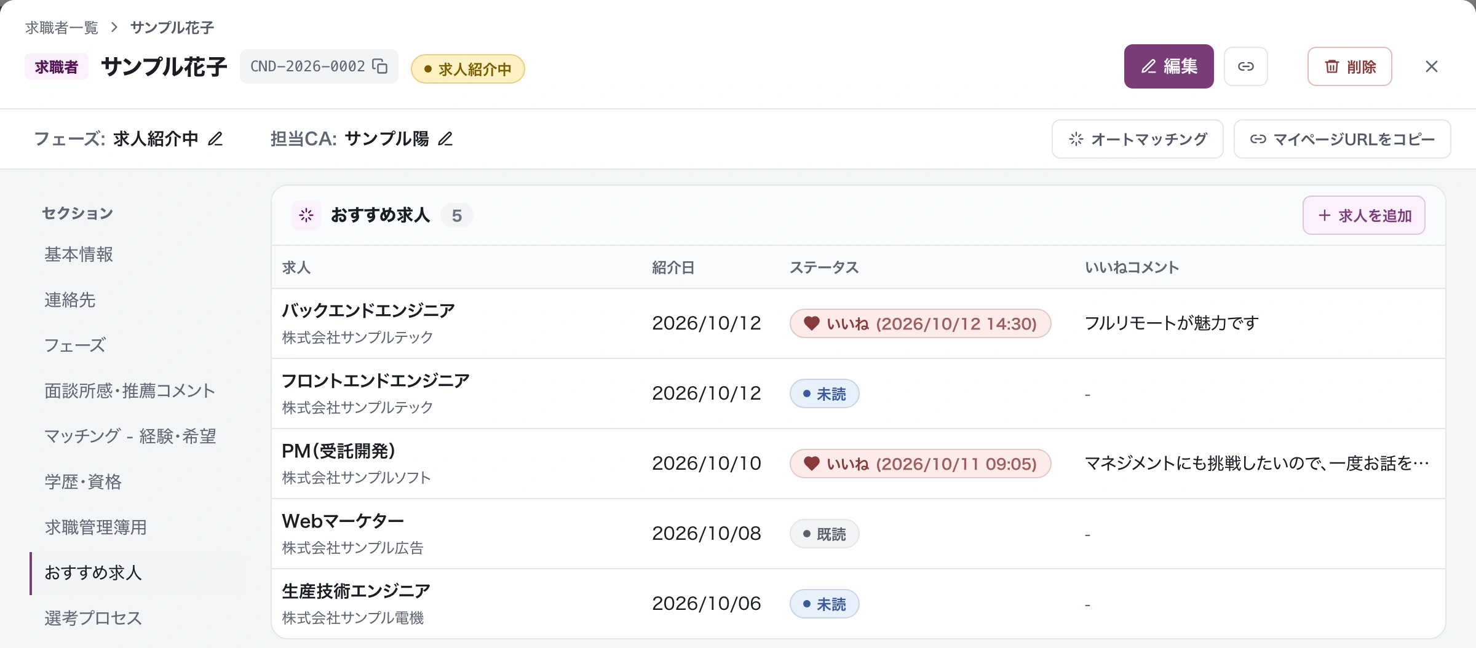Click the sparkle icon beside おすすめ求人 heading
This screenshot has height=648, width=1476.
tap(306, 215)
